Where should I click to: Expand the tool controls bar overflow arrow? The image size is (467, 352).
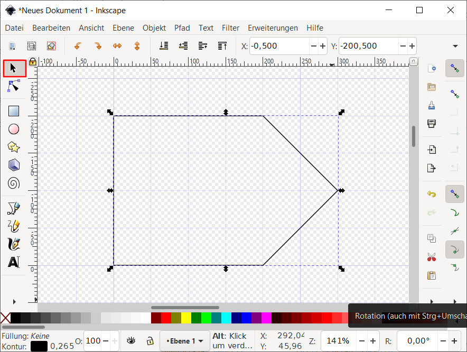(455, 46)
